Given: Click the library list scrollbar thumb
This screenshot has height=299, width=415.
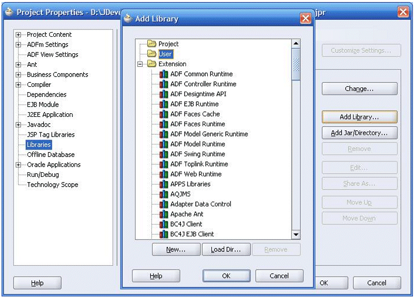Looking at the screenshot, I should [296, 64].
